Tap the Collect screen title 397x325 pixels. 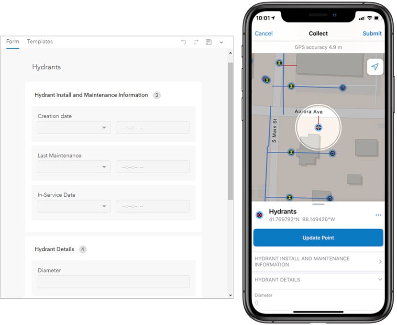318,34
